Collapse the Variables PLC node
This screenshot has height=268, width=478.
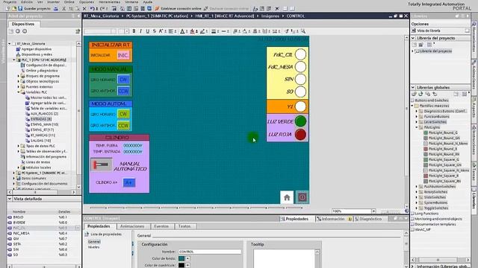pyautogui.click(x=18, y=92)
